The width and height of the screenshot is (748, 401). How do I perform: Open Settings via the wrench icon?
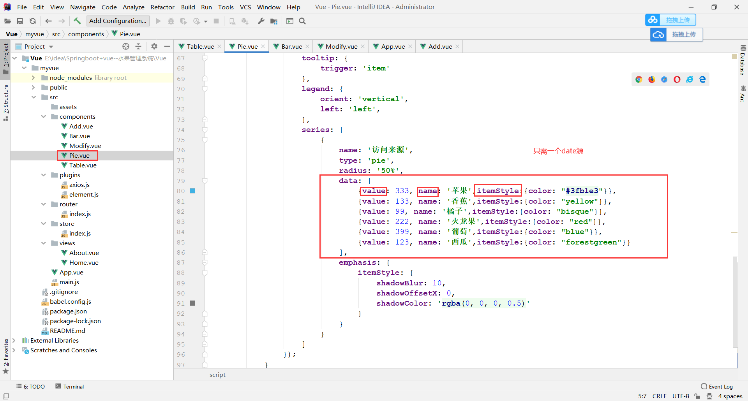[x=261, y=21]
